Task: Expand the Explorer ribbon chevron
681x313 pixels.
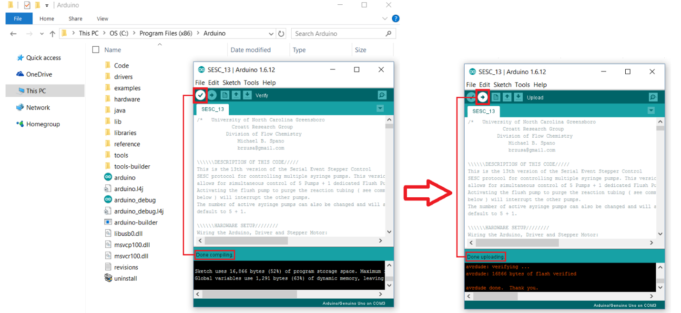Action: [385, 19]
